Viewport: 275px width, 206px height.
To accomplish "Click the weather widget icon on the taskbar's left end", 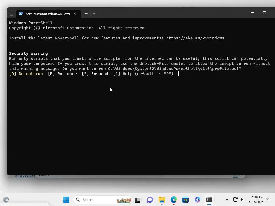I will (x=6, y=200).
